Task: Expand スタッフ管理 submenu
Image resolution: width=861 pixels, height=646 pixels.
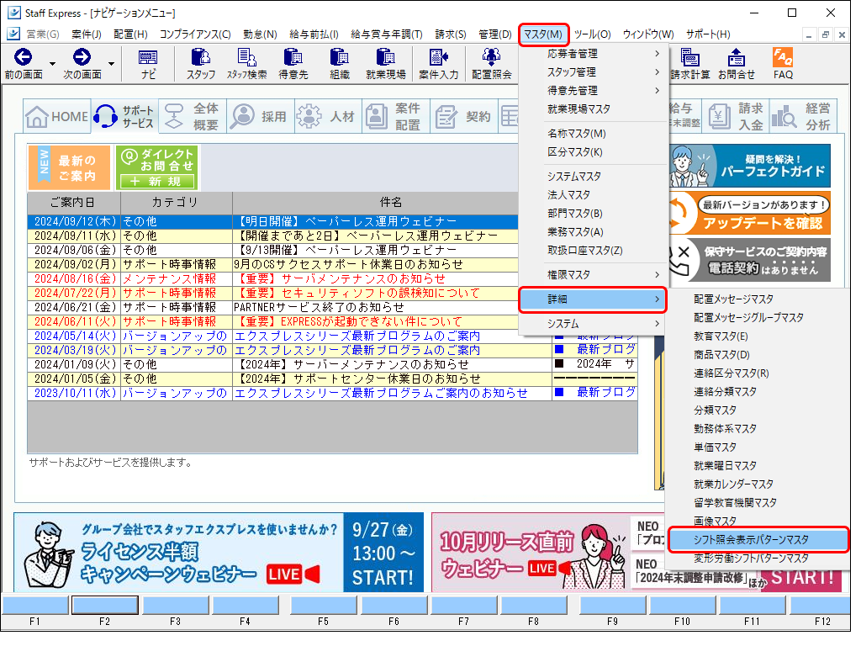Action: tap(593, 72)
